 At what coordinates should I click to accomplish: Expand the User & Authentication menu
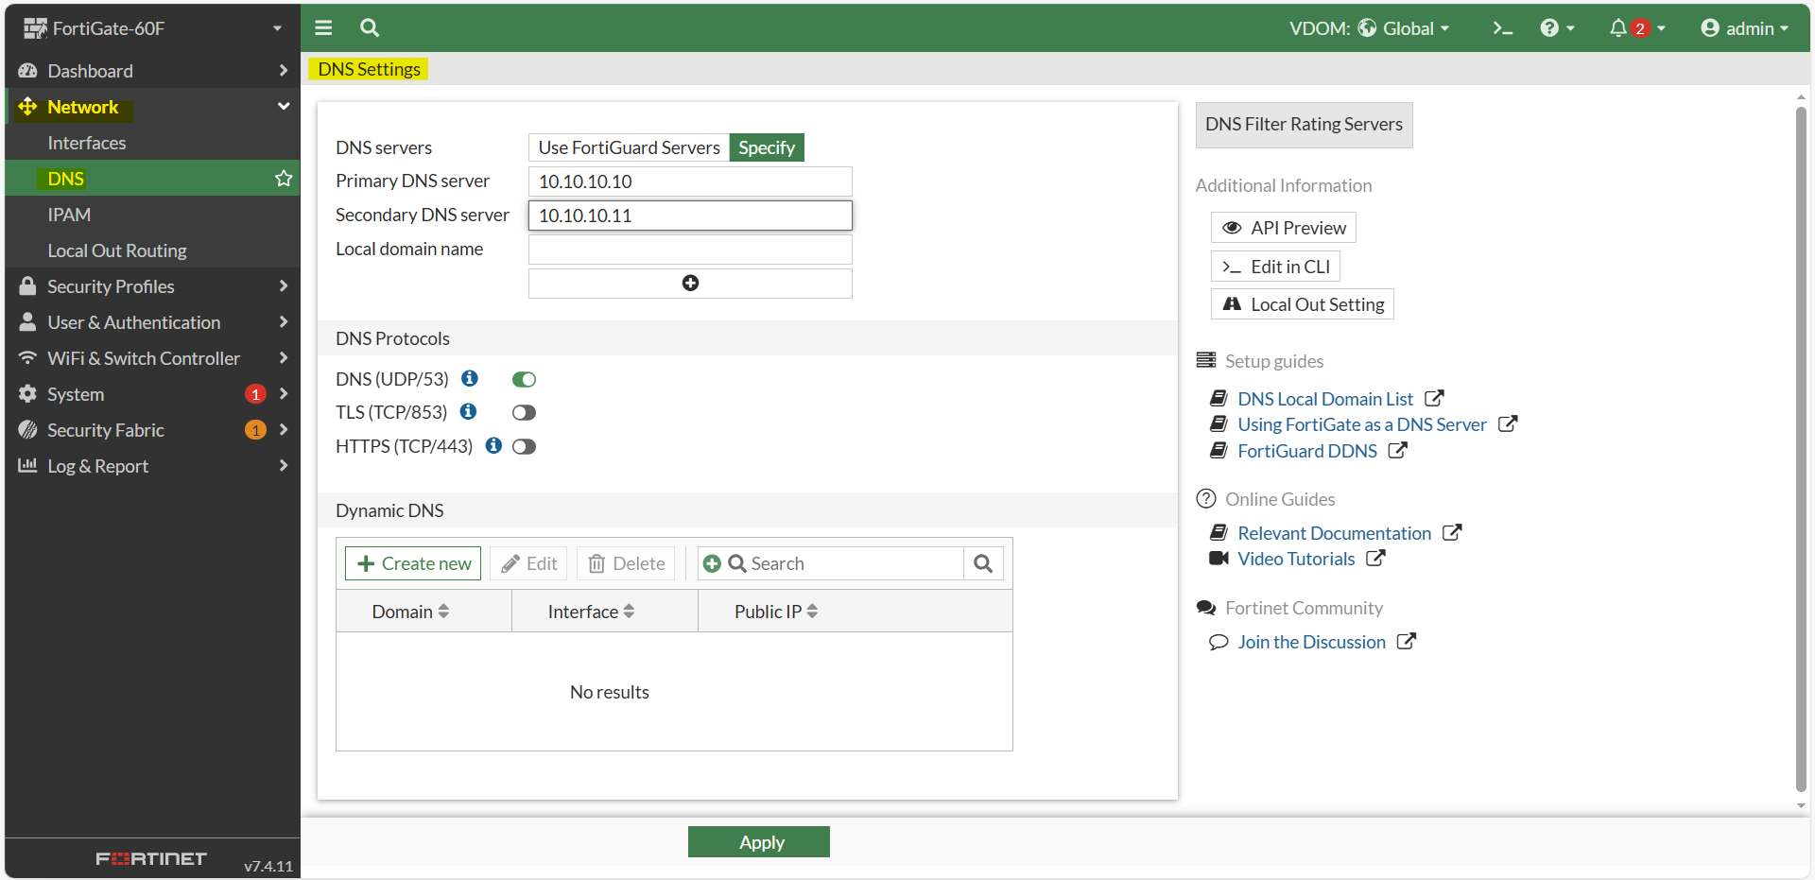152,321
